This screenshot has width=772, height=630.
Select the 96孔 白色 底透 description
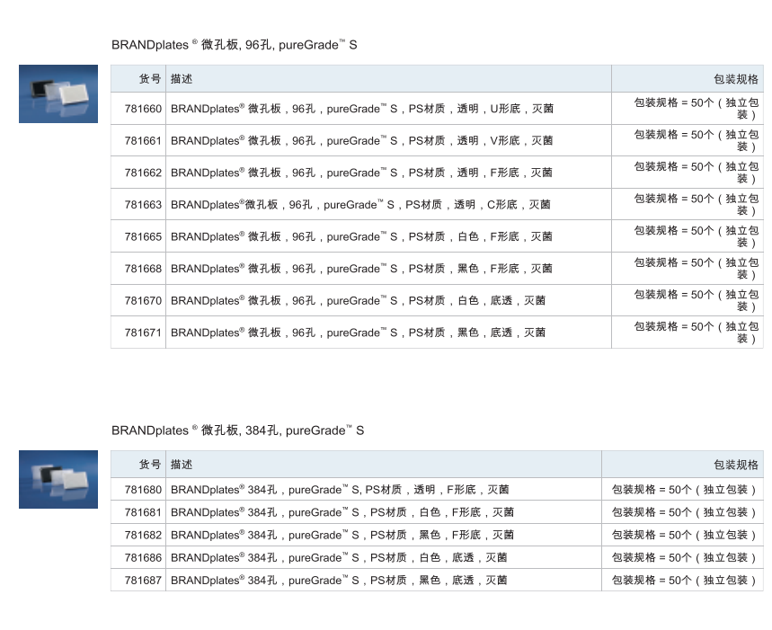click(x=358, y=301)
